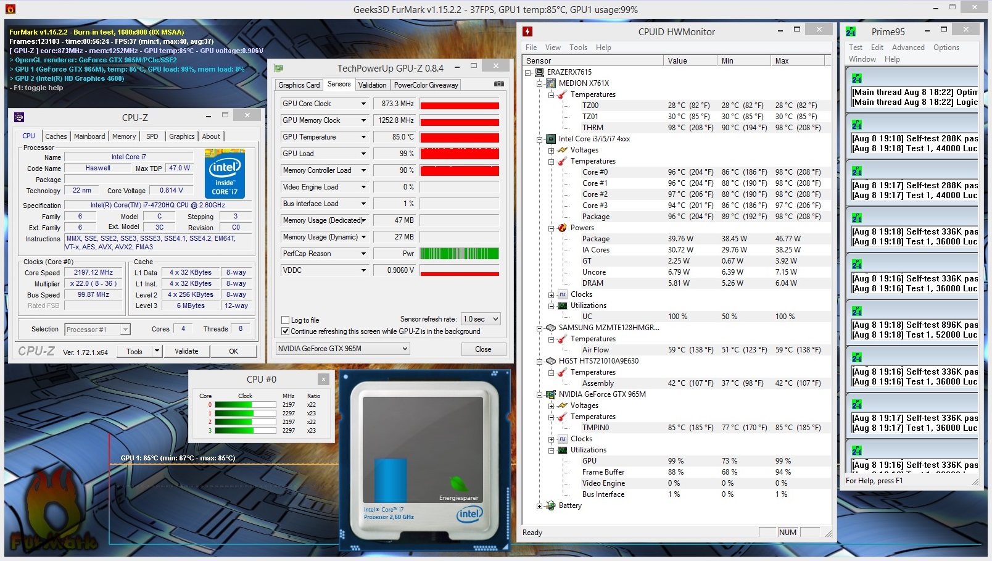Click the FurMark icon in the title bar
This screenshot has height=561, width=992.
tap(10, 9)
